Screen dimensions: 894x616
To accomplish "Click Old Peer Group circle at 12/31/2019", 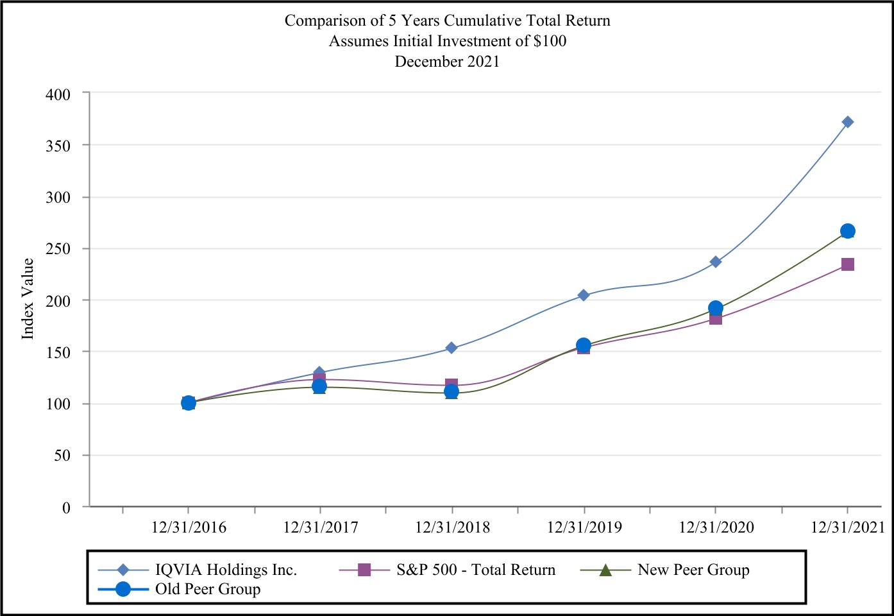I will 583,345.
